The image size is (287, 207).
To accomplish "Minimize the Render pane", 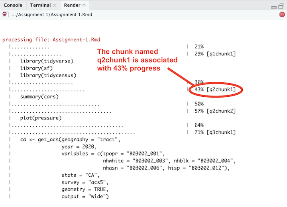I will coord(274,7).
